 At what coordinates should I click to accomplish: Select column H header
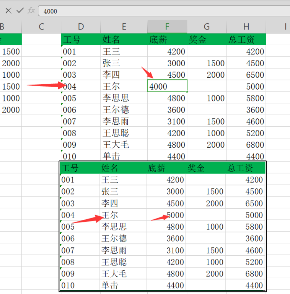pos(246,26)
